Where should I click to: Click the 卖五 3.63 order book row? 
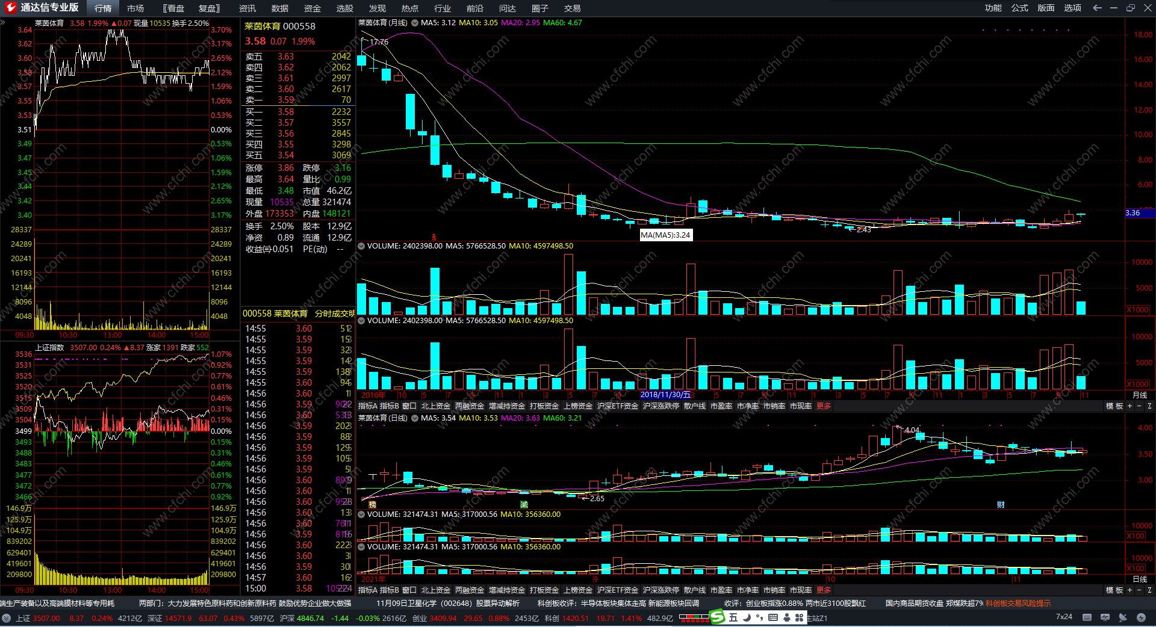click(298, 57)
